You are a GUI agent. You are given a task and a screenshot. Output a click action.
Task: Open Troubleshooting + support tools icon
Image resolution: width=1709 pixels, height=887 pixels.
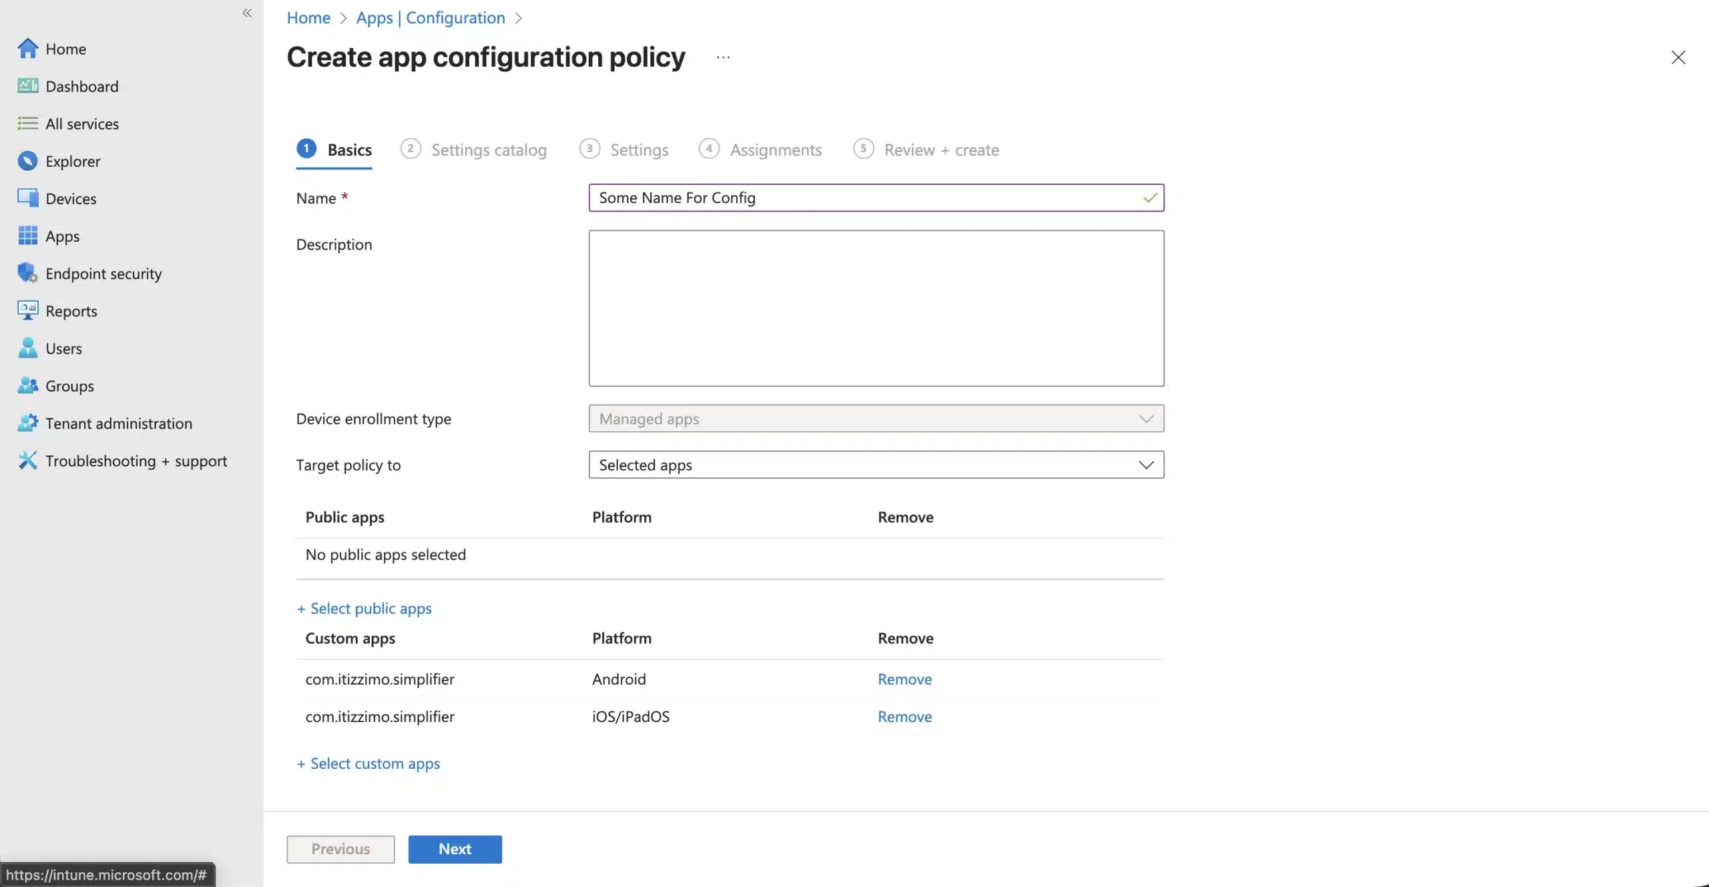coord(27,461)
